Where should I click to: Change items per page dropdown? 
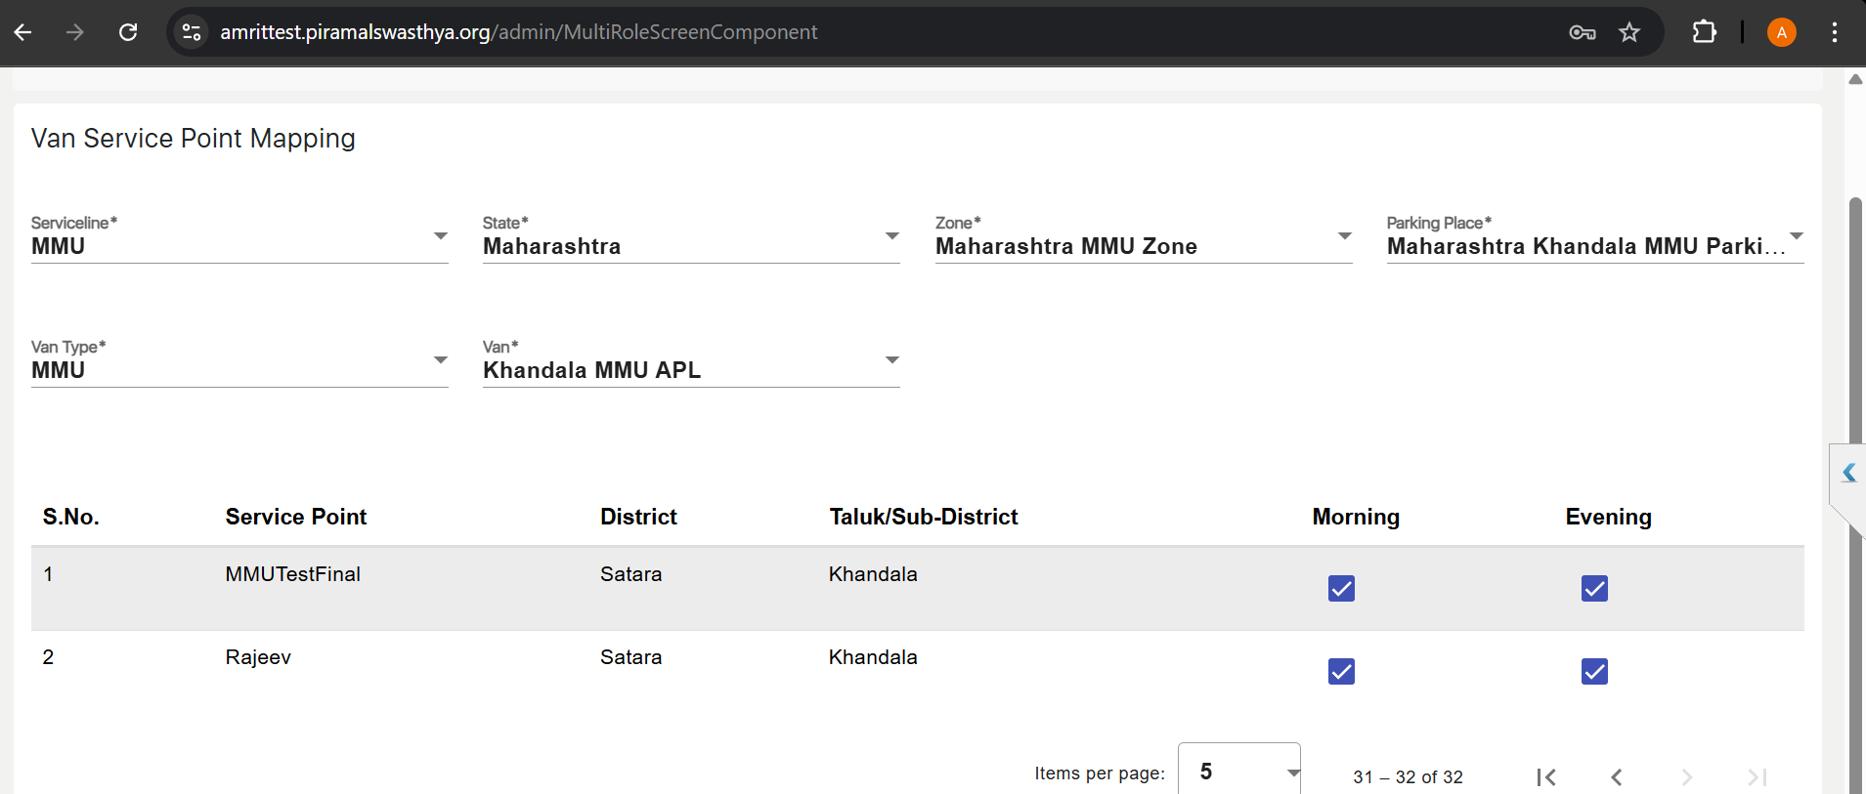pos(1238,772)
